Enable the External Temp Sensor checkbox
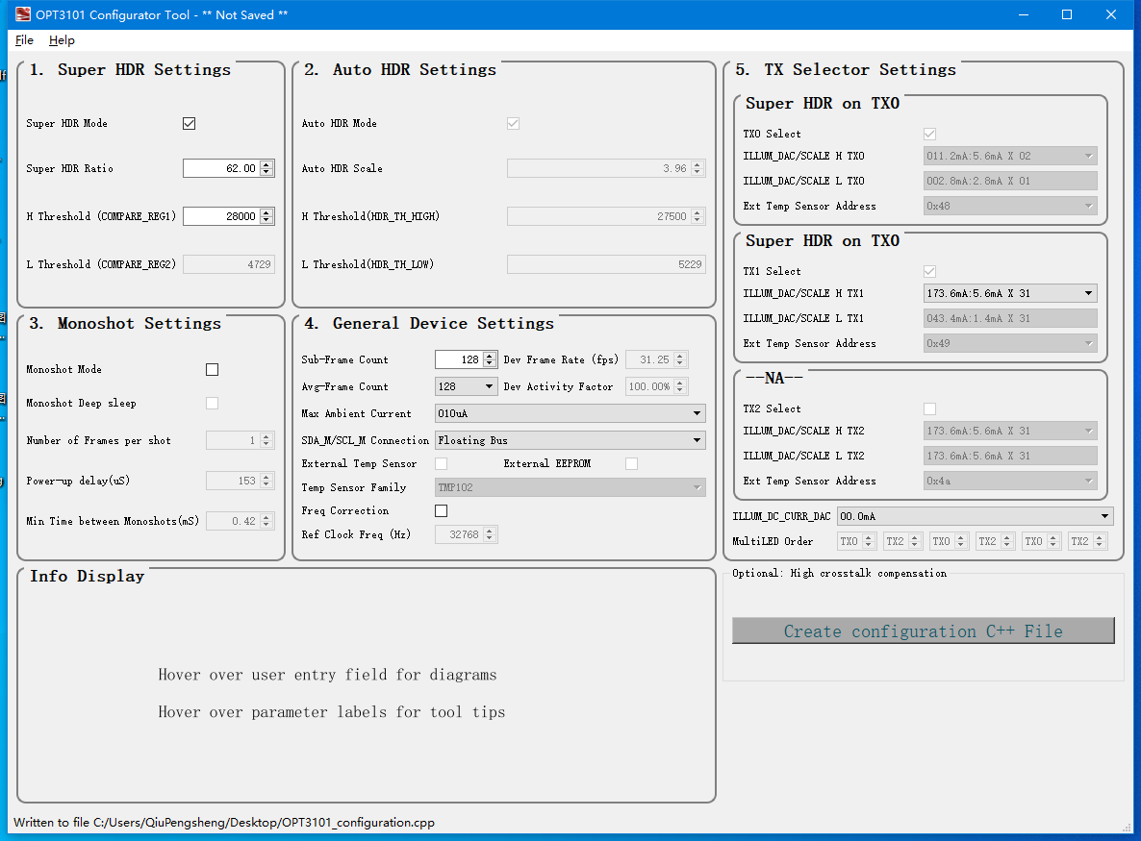The width and height of the screenshot is (1141, 841). click(441, 463)
